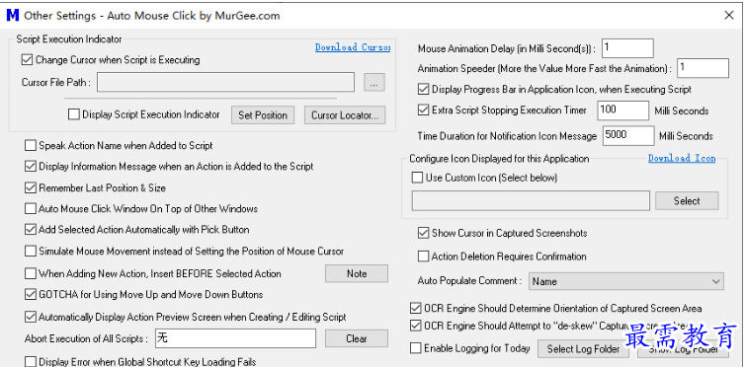This screenshot has height=367, width=745.
Task: Click the Extra Script Stopping Timer value field
Action: [x=622, y=110]
